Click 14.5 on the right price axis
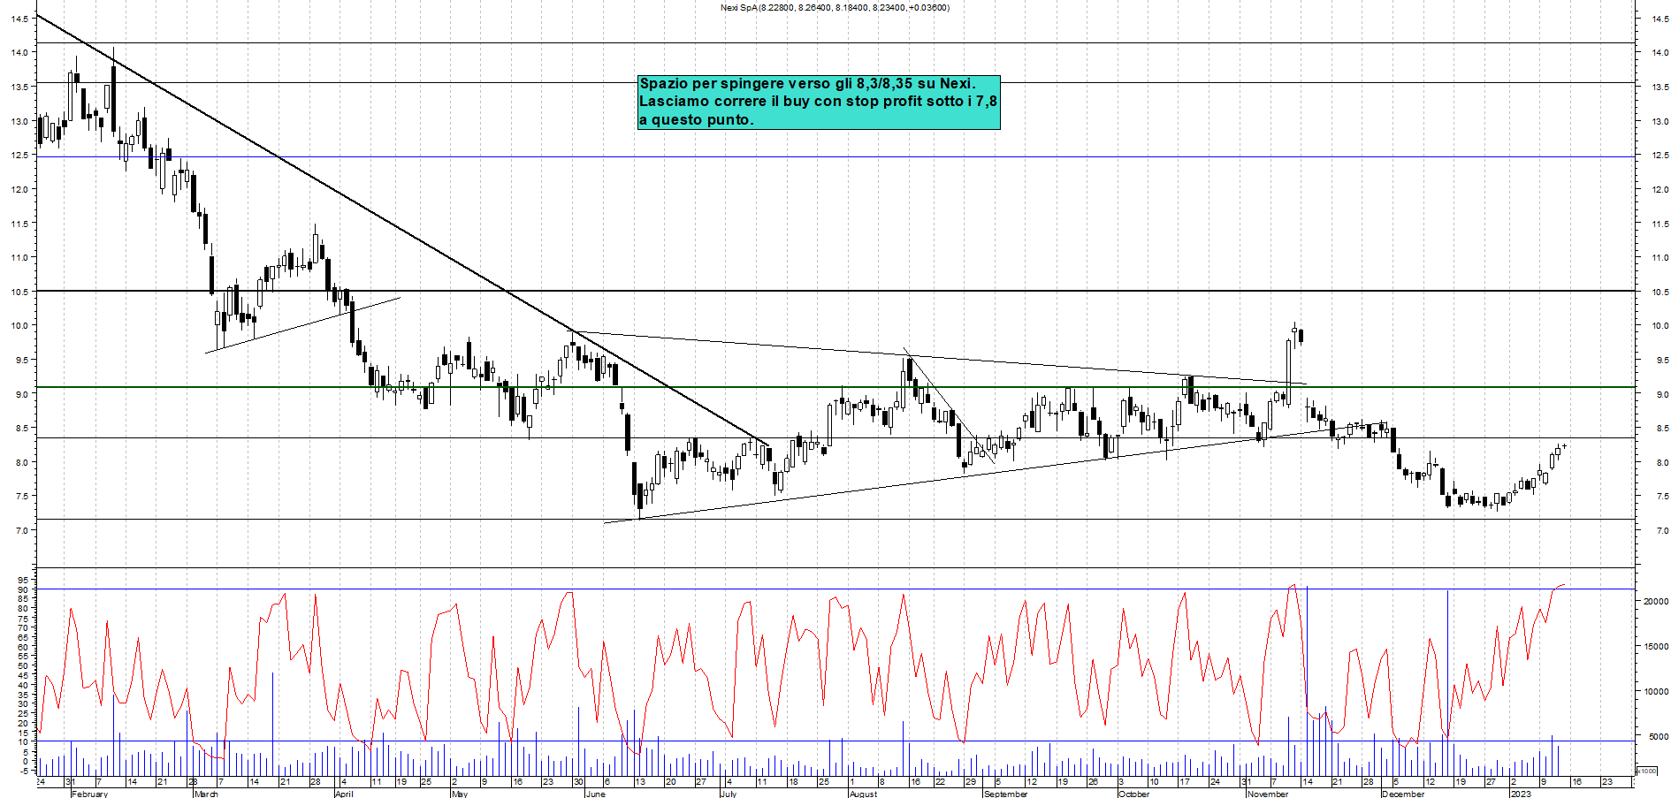The height and width of the screenshot is (798, 1671). click(x=1660, y=19)
